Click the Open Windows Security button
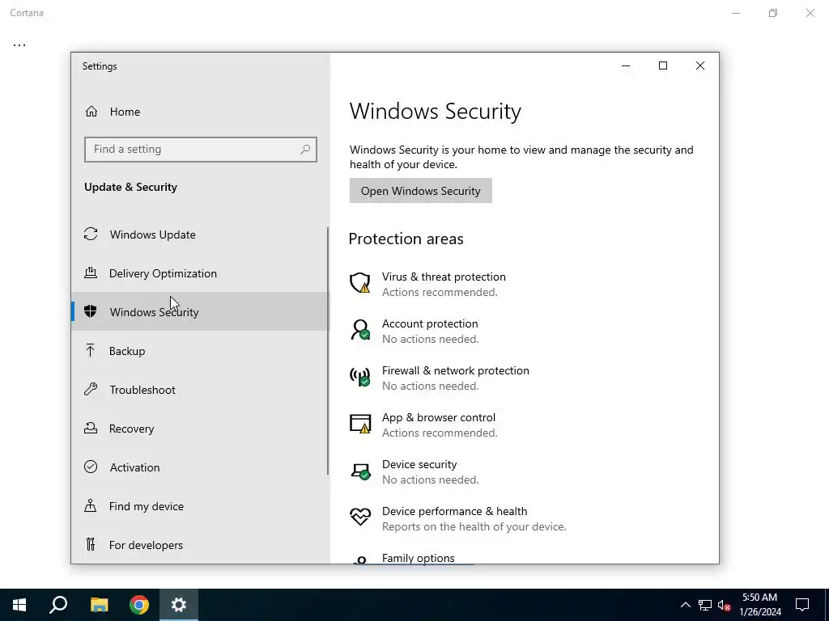The image size is (829, 621). (420, 191)
